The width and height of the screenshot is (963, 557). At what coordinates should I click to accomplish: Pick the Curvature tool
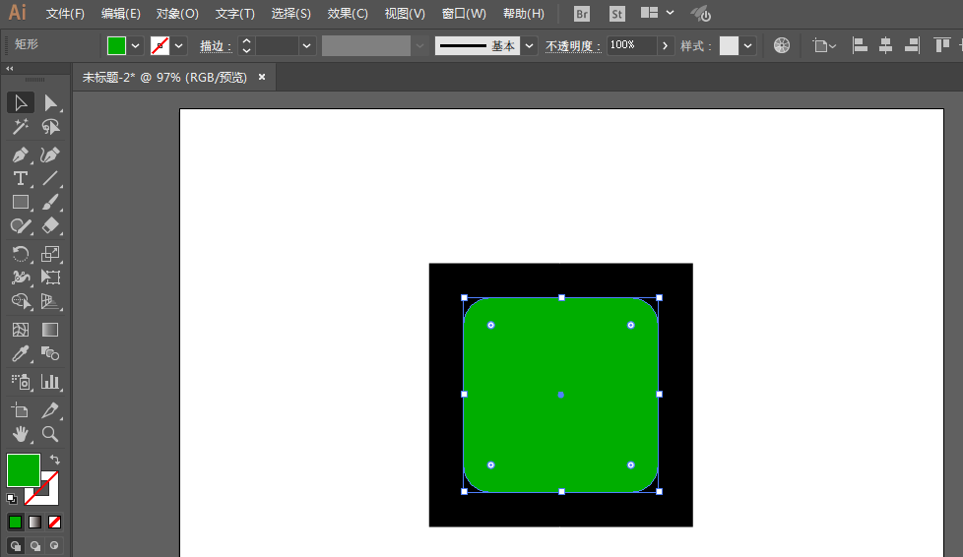pos(50,155)
